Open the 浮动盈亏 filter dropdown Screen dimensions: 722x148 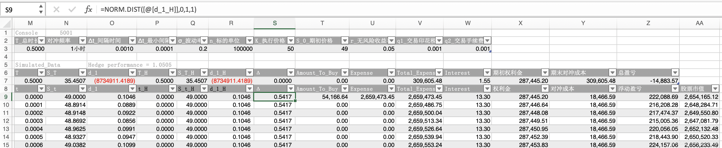click(x=675, y=89)
